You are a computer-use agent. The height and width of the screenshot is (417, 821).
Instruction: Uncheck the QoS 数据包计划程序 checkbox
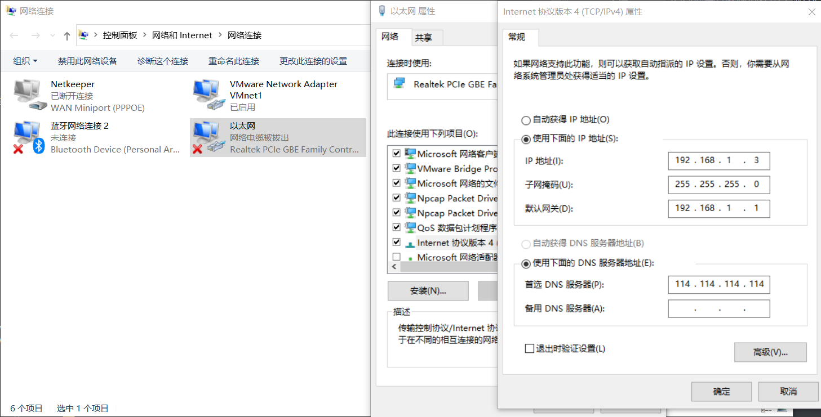click(397, 228)
